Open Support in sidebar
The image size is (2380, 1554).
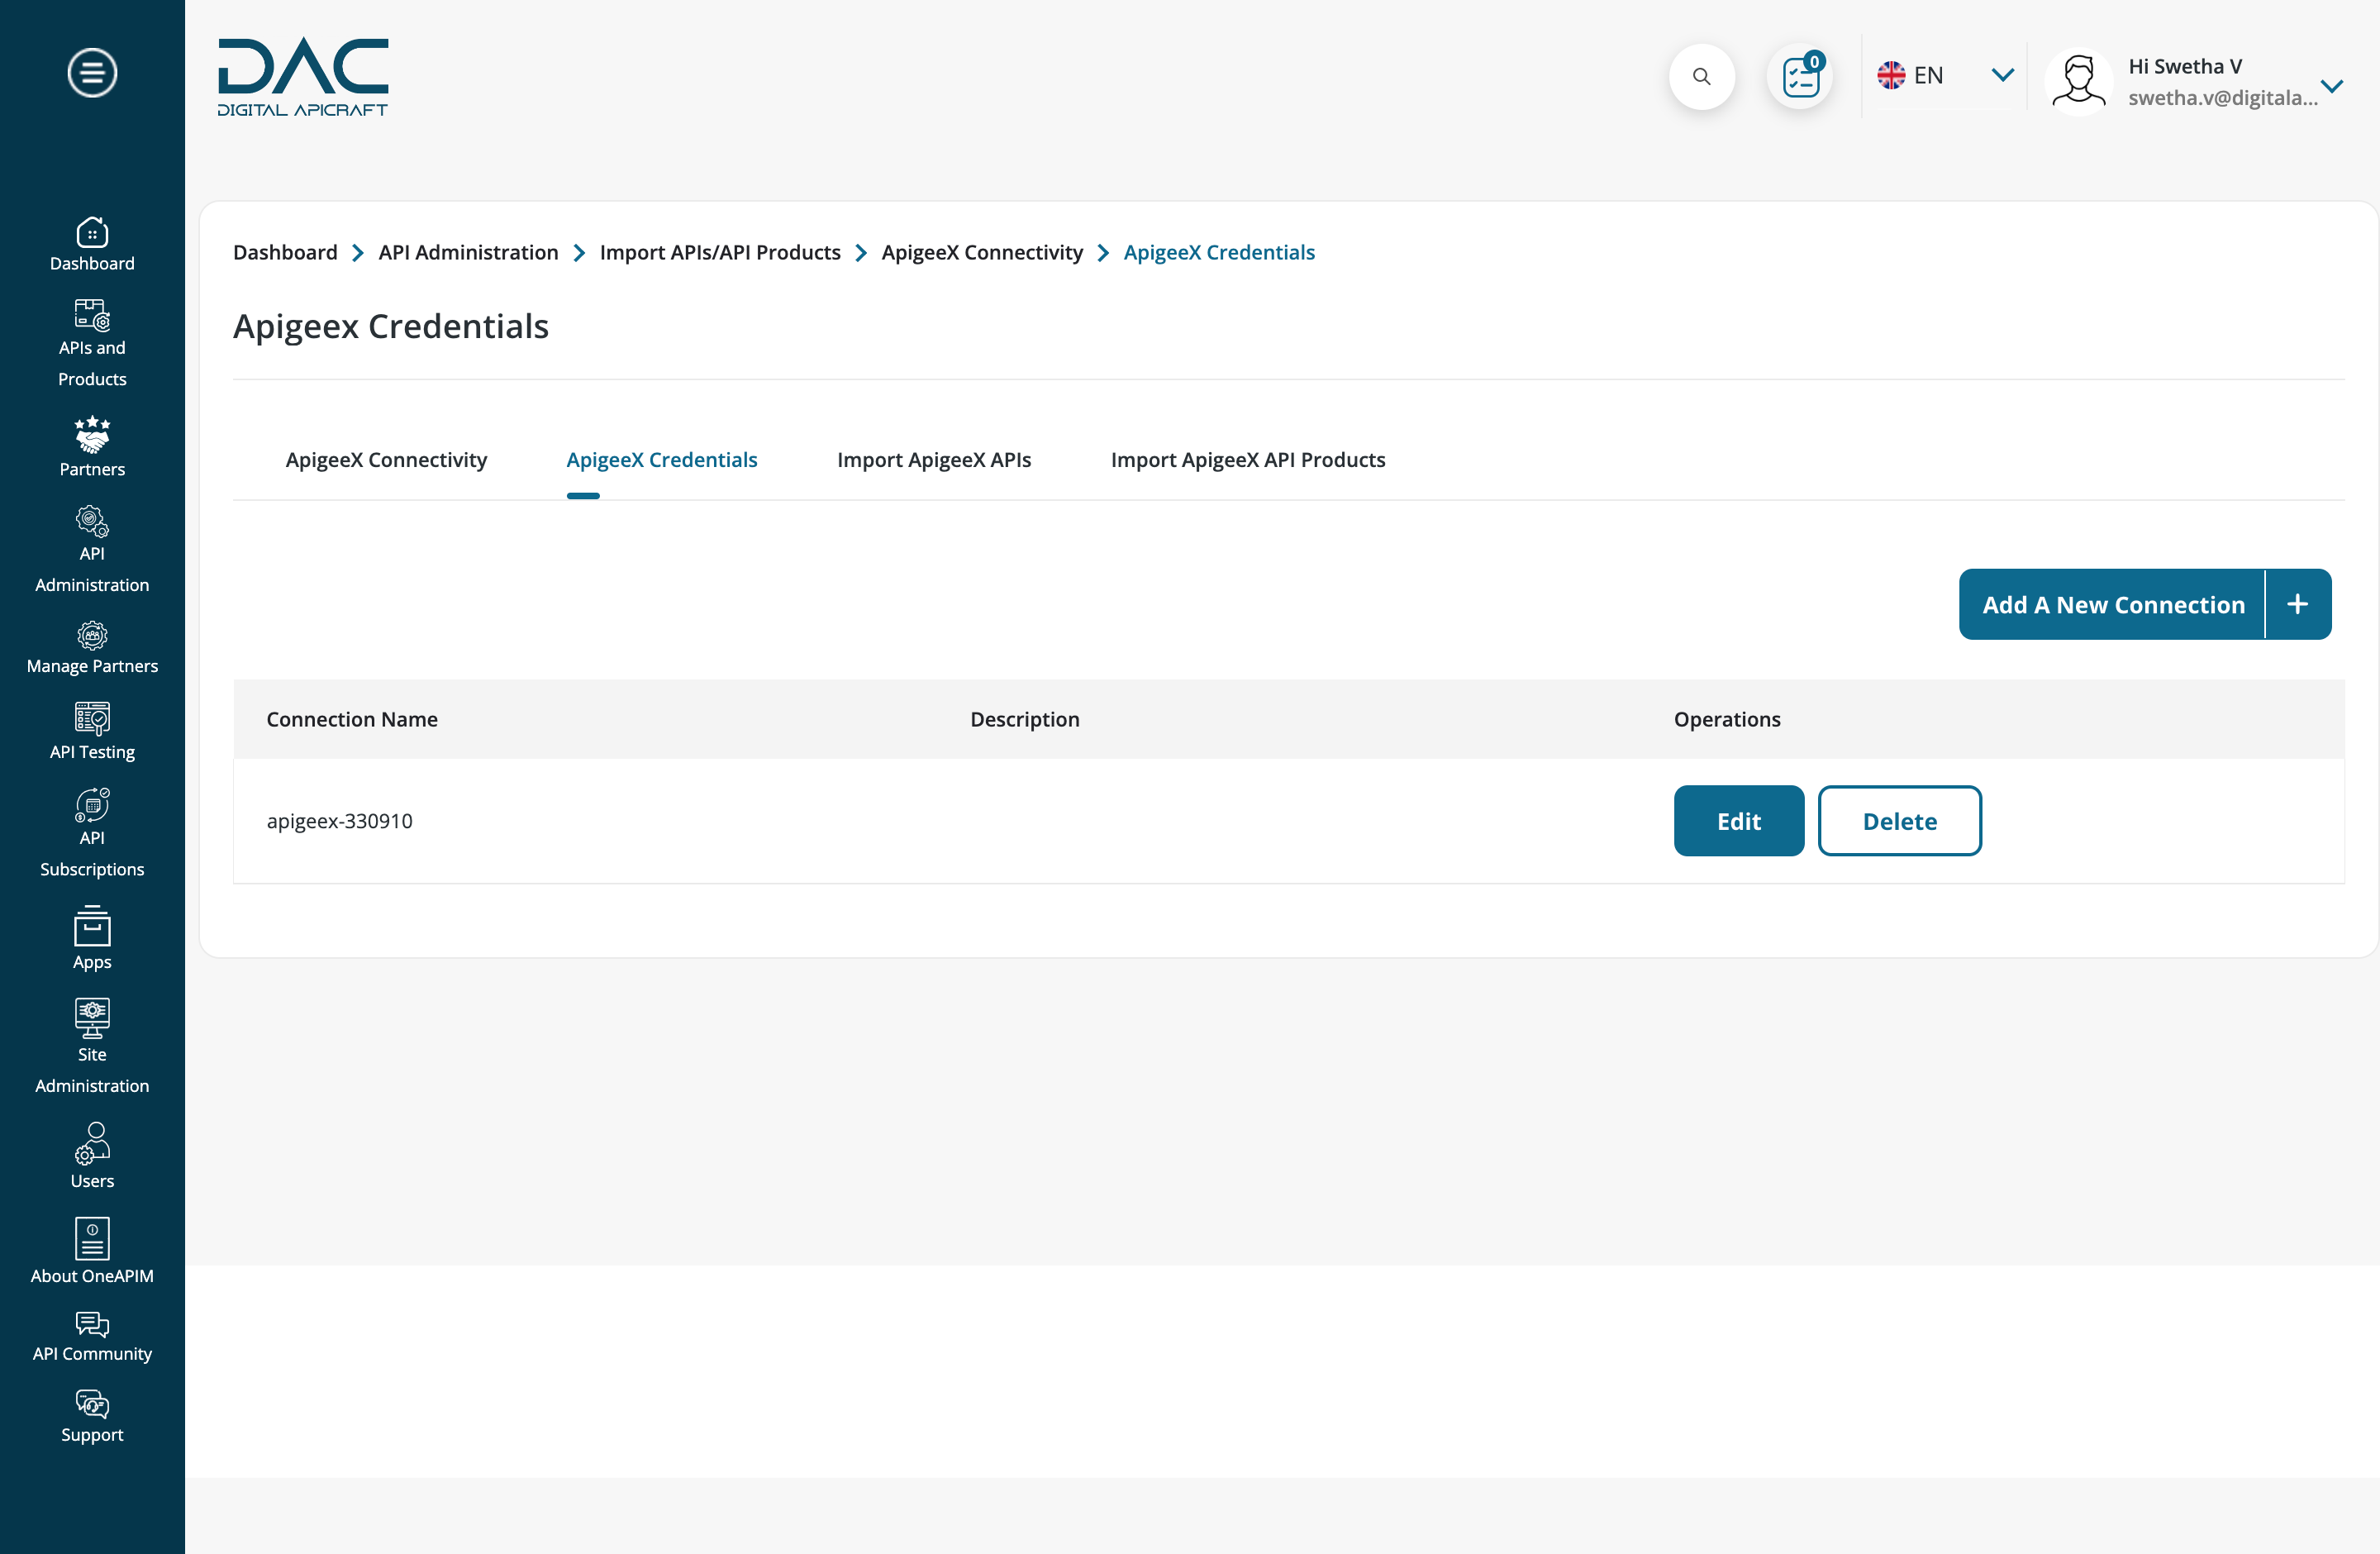(x=92, y=1417)
